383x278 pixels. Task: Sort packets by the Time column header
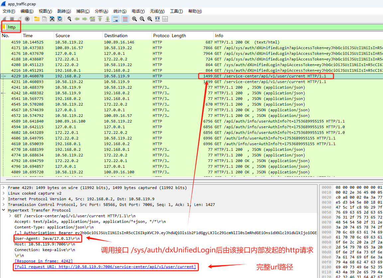[x=38, y=36]
